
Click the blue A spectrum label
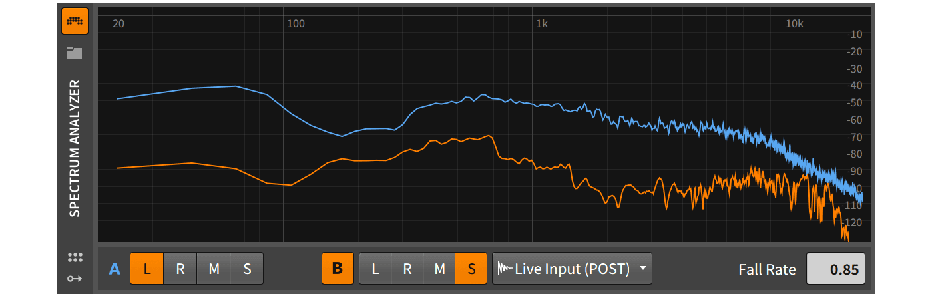[x=115, y=269]
